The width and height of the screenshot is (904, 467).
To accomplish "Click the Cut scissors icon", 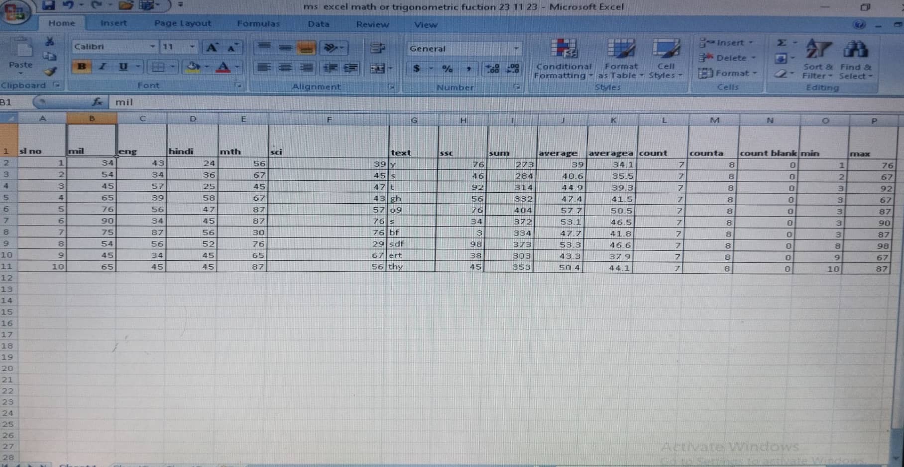I will tap(49, 41).
